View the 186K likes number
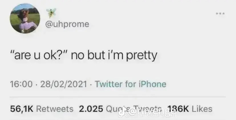This screenshot has width=236, height=120. [x=178, y=109]
